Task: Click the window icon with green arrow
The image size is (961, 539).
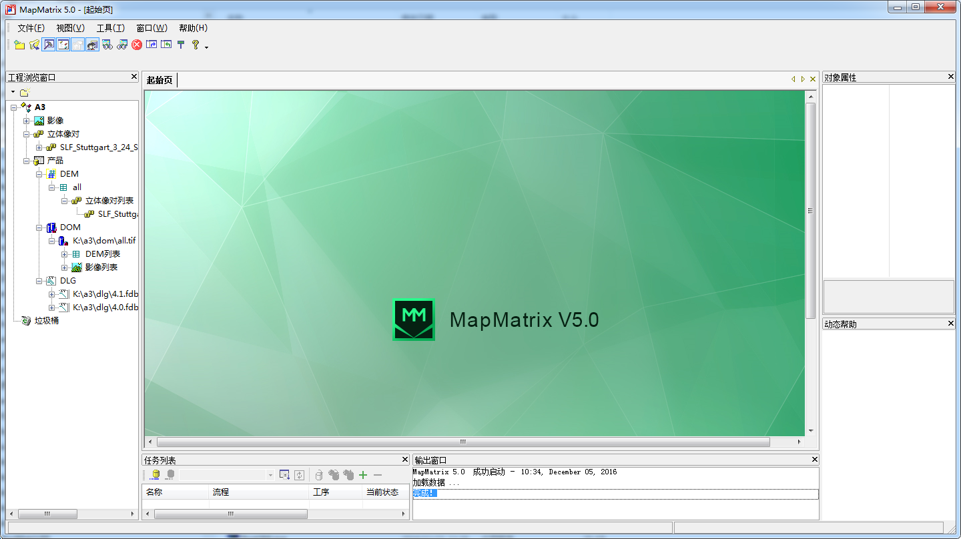Action: (x=166, y=45)
